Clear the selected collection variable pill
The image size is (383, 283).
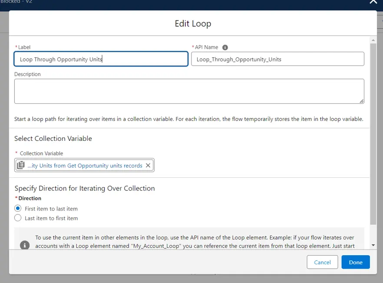point(148,166)
